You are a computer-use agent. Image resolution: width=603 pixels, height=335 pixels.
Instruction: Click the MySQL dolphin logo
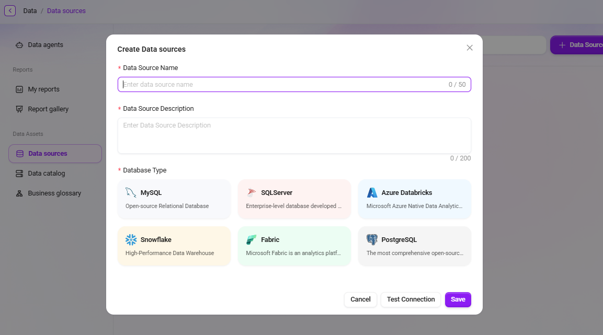(x=131, y=192)
